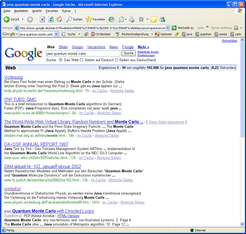
Task: Refresh the page with the reload icon
Action: (x=51, y=19)
